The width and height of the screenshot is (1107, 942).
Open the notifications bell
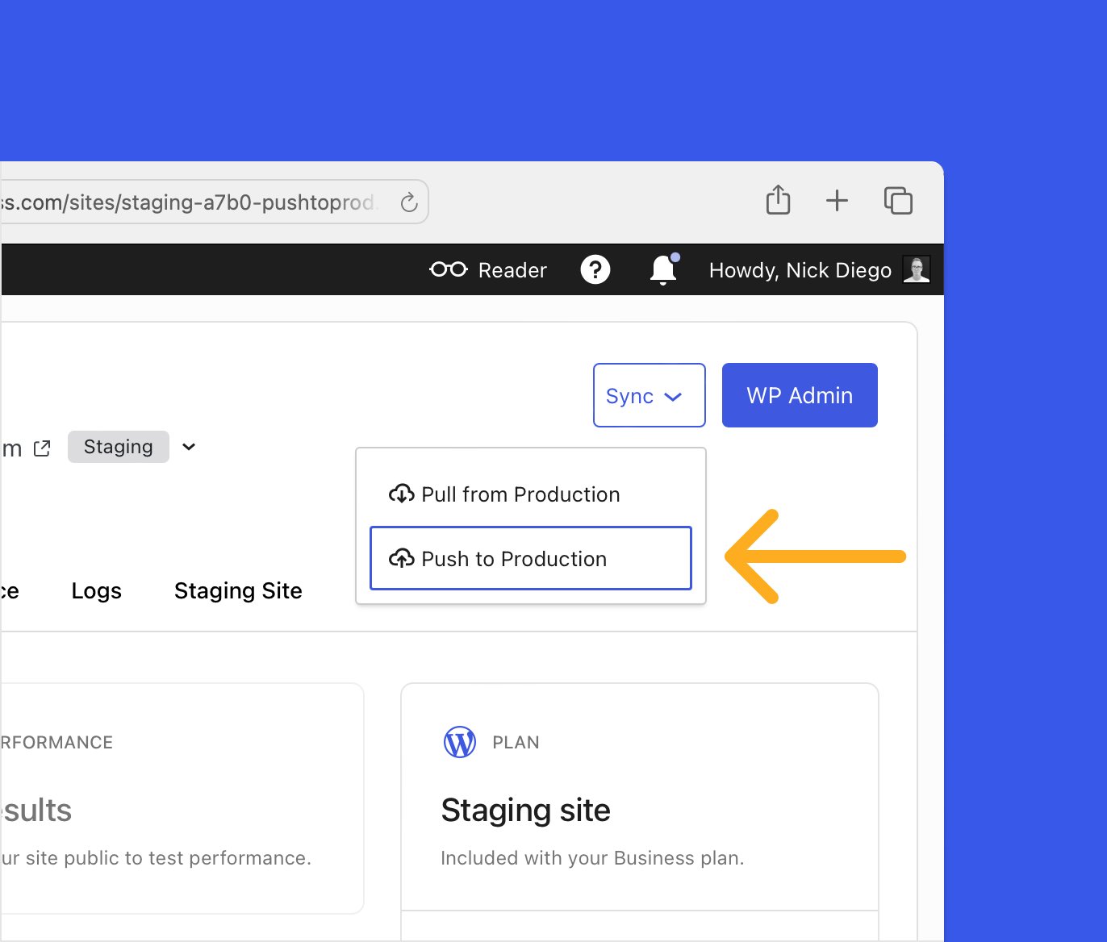(x=663, y=269)
